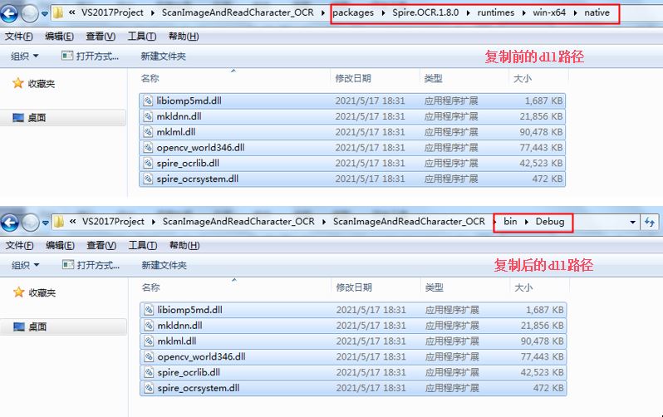Image resolution: width=663 pixels, height=417 pixels.
Task: Click 打开方式... in top window toolbar
Action: click(x=90, y=56)
